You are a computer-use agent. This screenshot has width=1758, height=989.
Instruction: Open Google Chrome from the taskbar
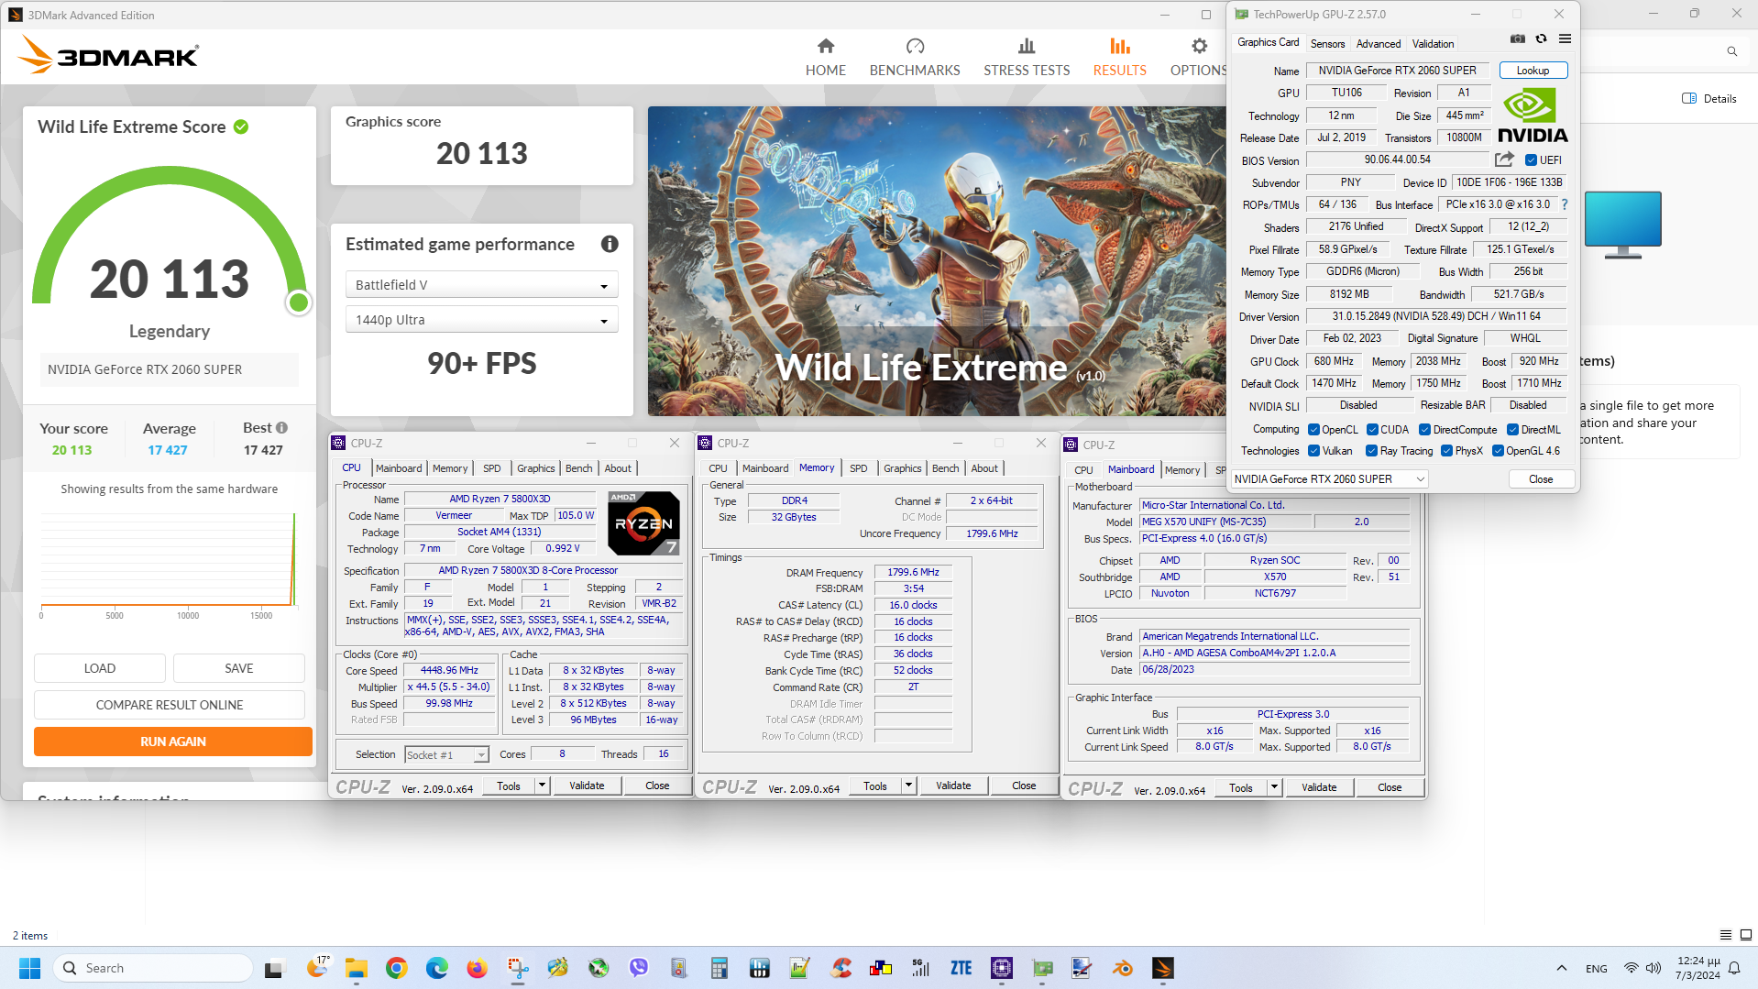tap(396, 968)
